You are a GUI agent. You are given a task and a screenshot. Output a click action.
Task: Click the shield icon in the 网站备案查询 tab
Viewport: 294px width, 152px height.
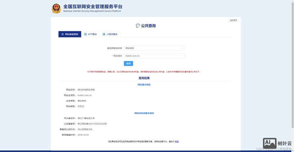point(63,34)
